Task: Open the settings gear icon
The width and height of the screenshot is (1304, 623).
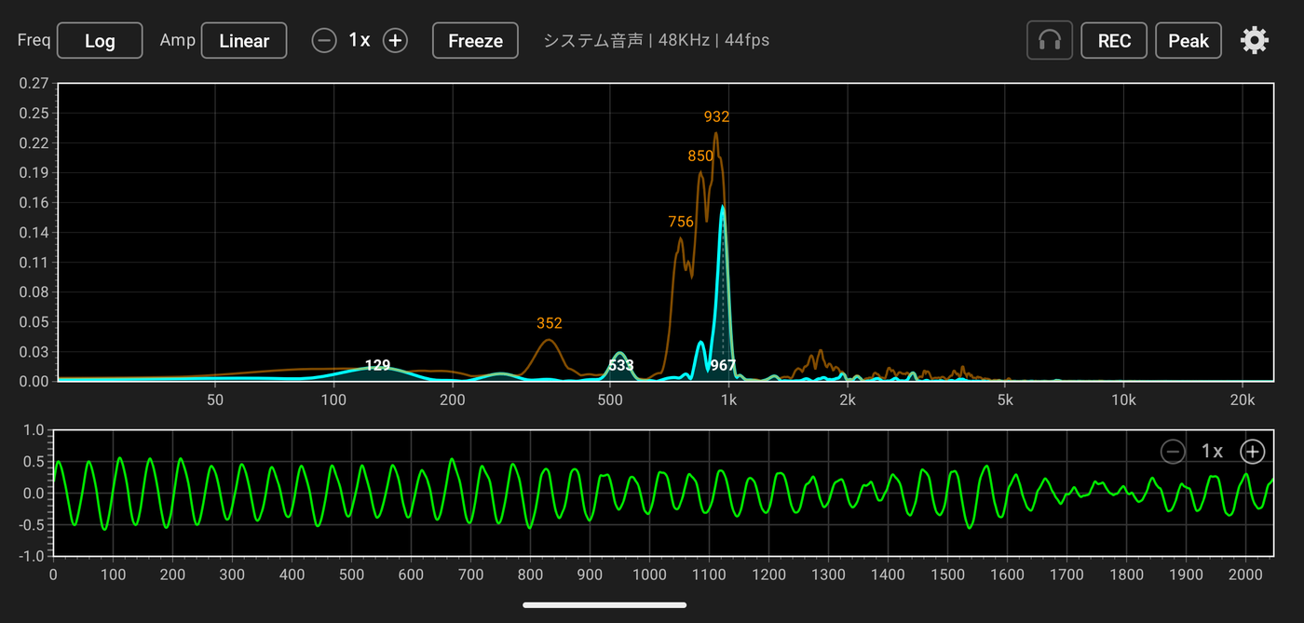Action: 1255,40
